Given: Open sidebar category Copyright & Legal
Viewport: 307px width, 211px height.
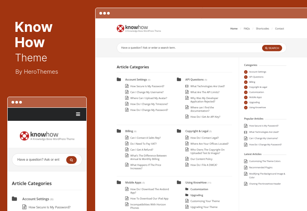Looking at the screenshot, I should tap(258, 87).
